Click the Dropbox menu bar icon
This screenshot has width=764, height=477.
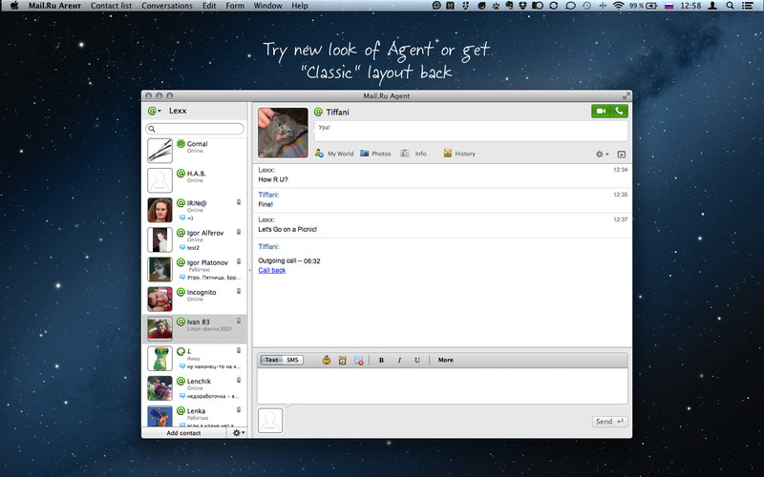[522, 6]
